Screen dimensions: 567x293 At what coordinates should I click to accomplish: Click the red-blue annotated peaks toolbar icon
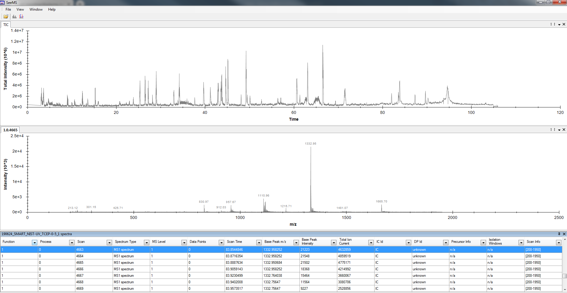pyautogui.click(x=21, y=17)
